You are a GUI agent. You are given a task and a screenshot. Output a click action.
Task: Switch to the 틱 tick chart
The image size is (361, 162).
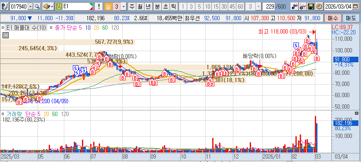[173, 6]
